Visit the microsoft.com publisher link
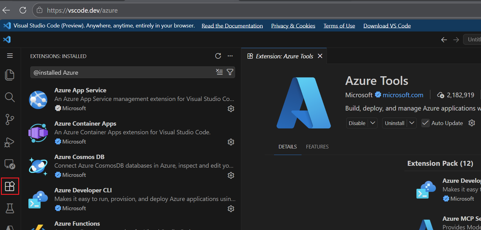The width and height of the screenshot is (481, 230). (x=402, y=95)
